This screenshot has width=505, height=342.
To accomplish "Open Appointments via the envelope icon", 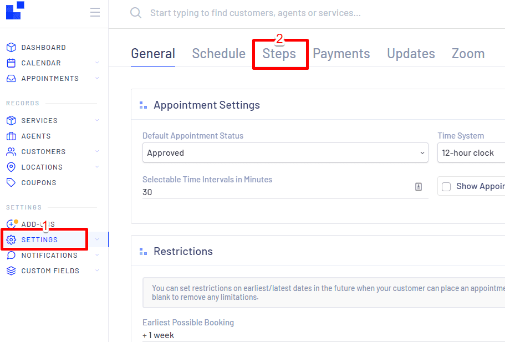I will [12, 78].
